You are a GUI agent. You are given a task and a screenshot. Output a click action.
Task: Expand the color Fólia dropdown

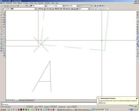(x=38, y=6)
